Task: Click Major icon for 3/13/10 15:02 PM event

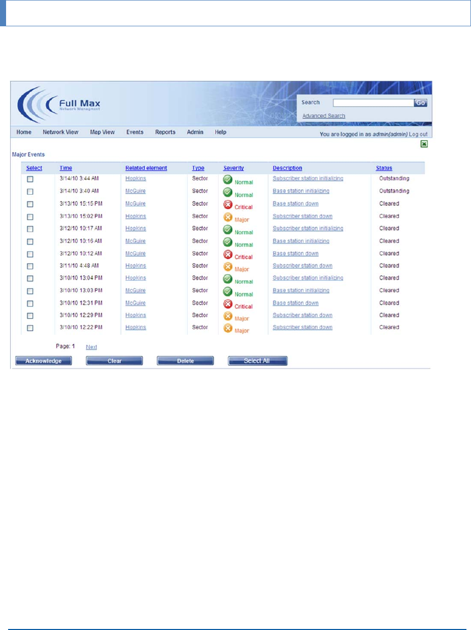Action: [228, 217]
